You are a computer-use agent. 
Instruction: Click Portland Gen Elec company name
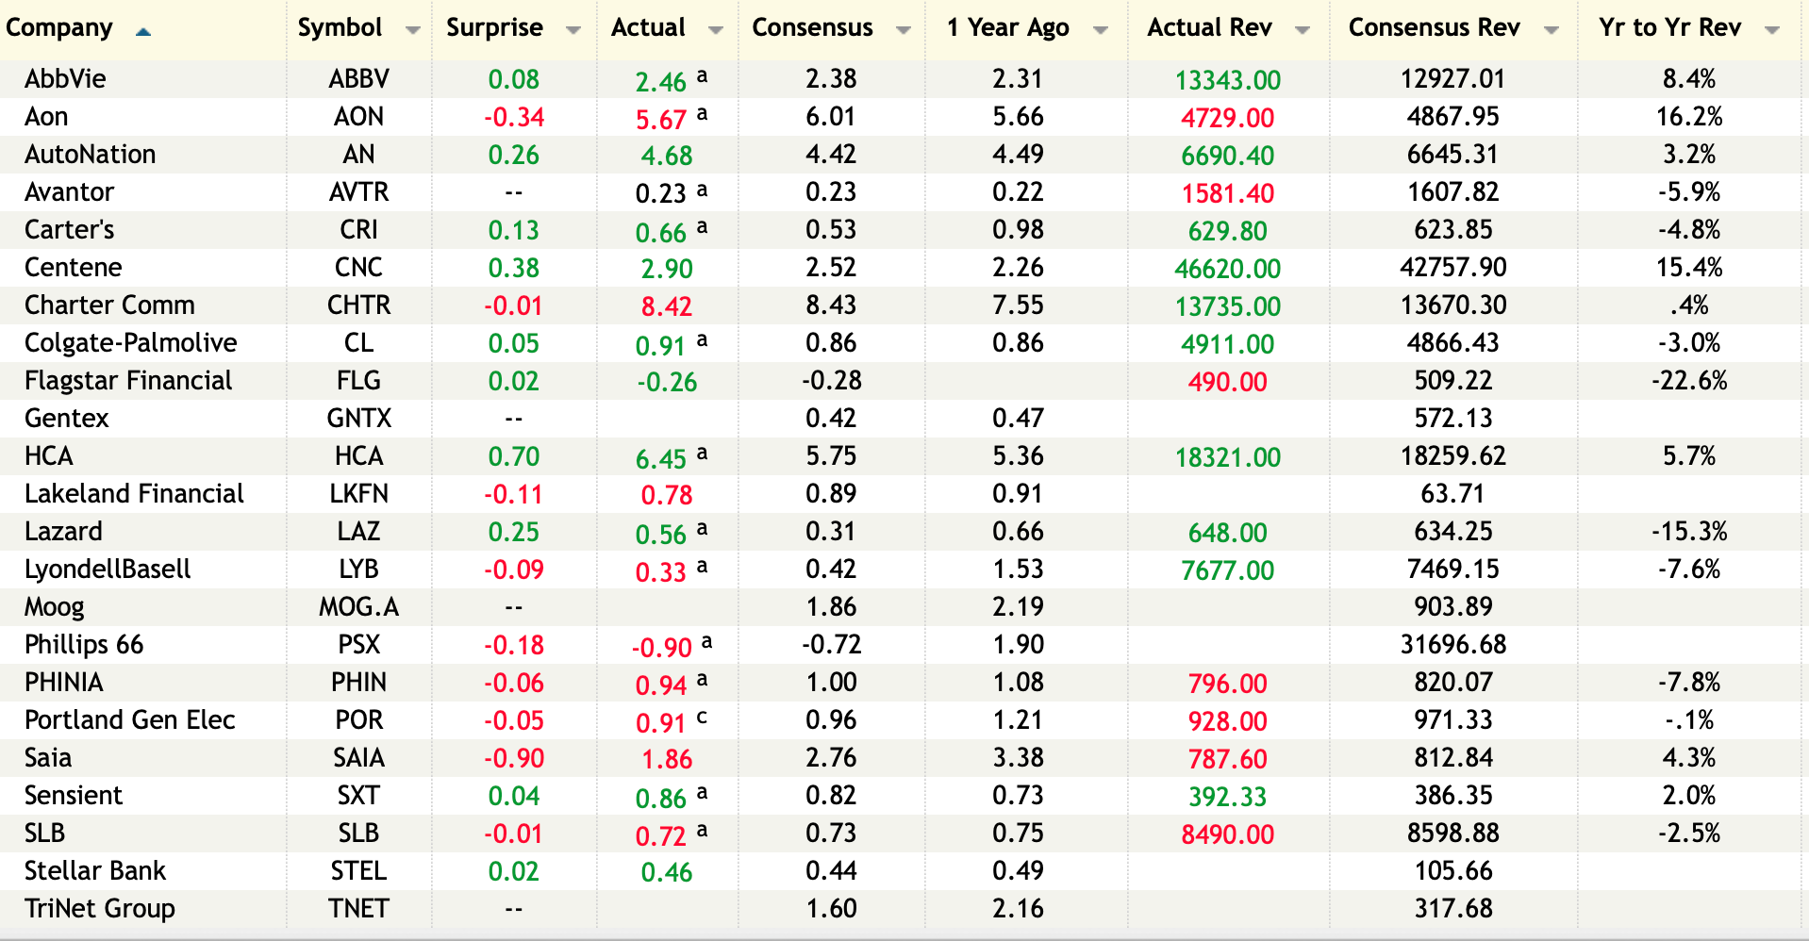(130, 720)
